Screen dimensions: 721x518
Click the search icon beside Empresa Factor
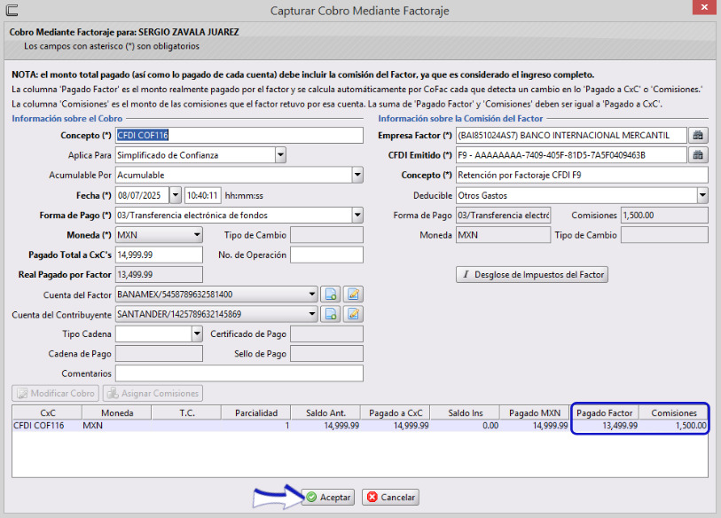coord(698,135)
